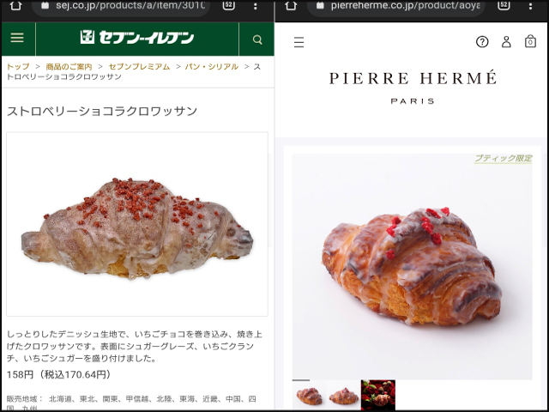Open the account user icon
Screen dimensions: 549x412
coord(506,42)
